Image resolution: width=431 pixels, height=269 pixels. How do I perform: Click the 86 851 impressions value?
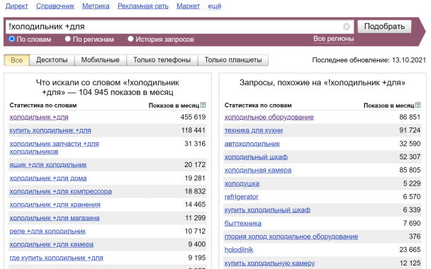tap(410, 118)
